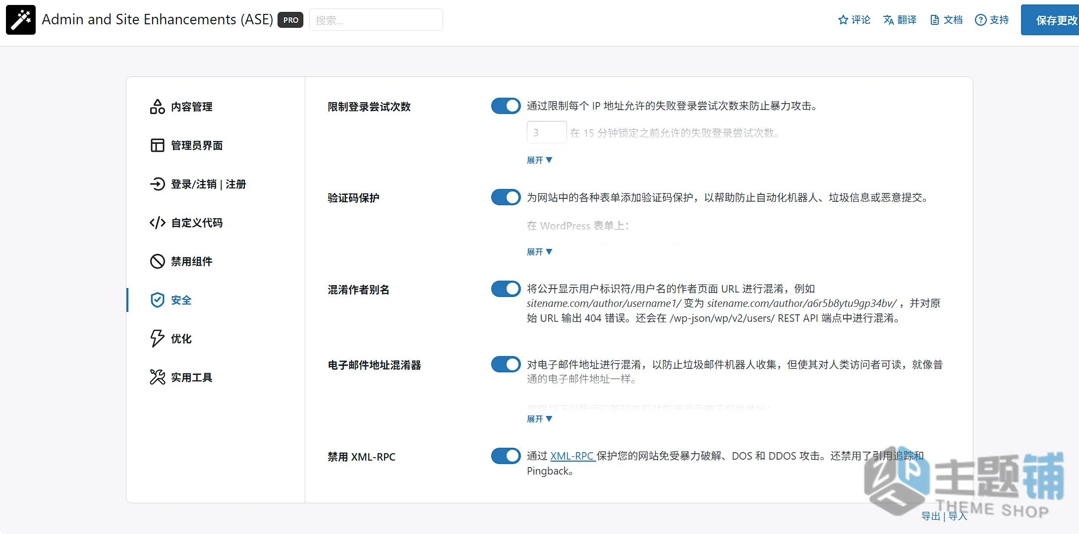This screenshot has width=1079, height=534.
Task: Expand 展开 under 限制登录尝试次数
Action: [539, 160]
